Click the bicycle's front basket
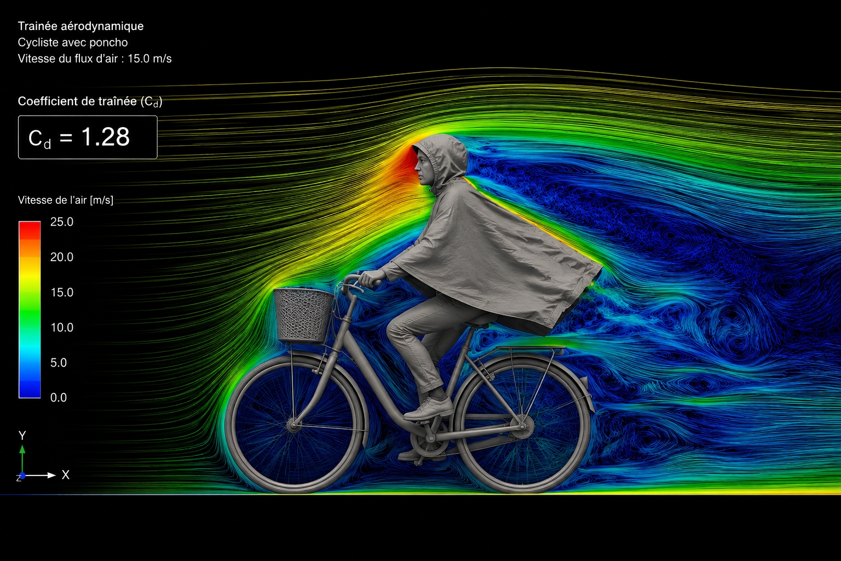This screenshot has height=561, width=841. pyautogui.click(x=304, y=316)
